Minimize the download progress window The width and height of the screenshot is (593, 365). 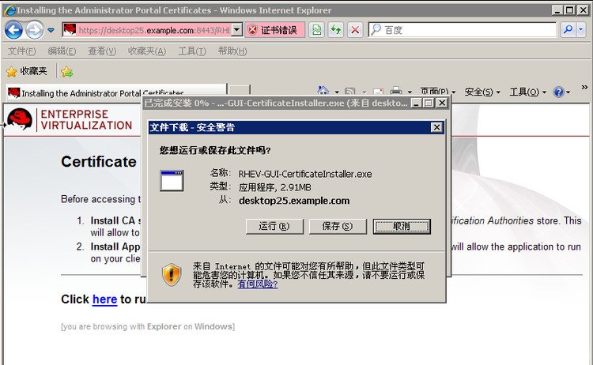tap(417, 103)
